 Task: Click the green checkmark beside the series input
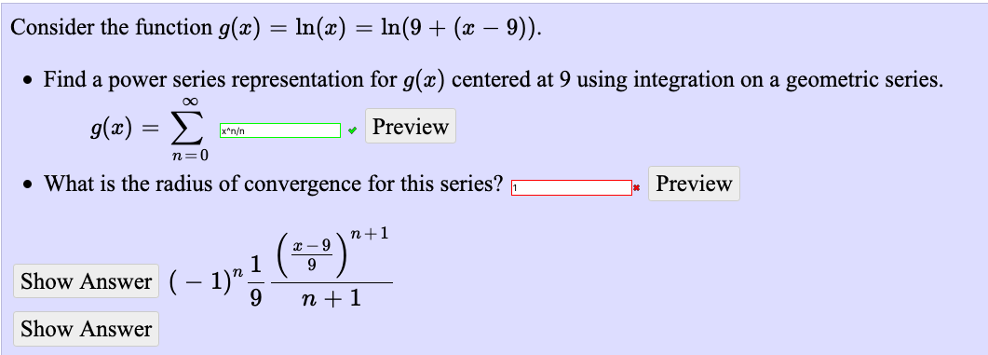coord(352,131)
